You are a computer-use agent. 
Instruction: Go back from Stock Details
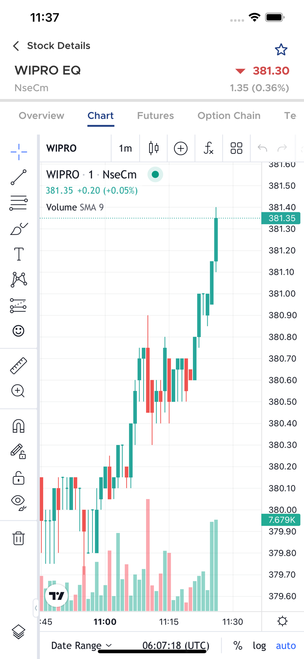coord(16,46)
